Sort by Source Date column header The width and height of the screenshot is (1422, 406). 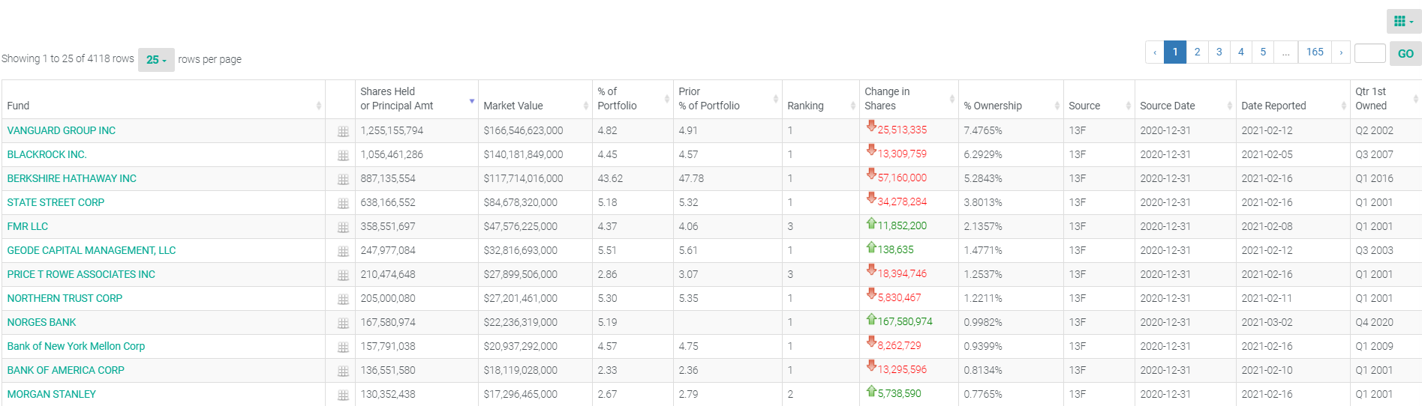point(1186,99)
